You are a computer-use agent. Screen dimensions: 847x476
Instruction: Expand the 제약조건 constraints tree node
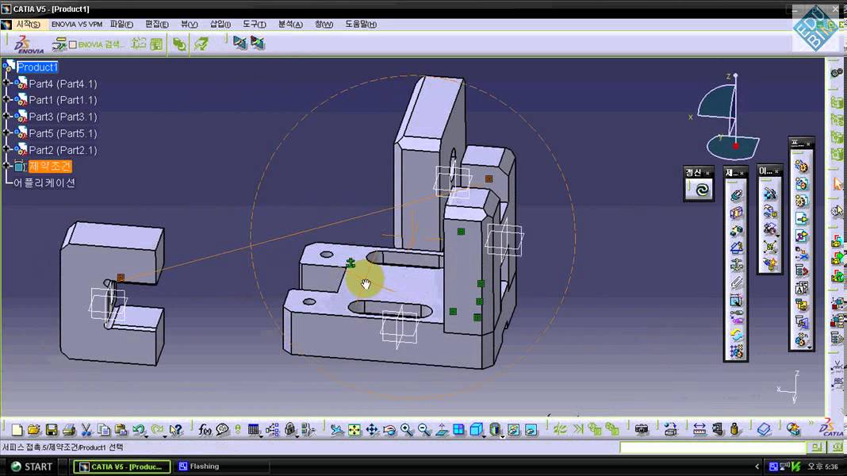click(x=6, y=165)
